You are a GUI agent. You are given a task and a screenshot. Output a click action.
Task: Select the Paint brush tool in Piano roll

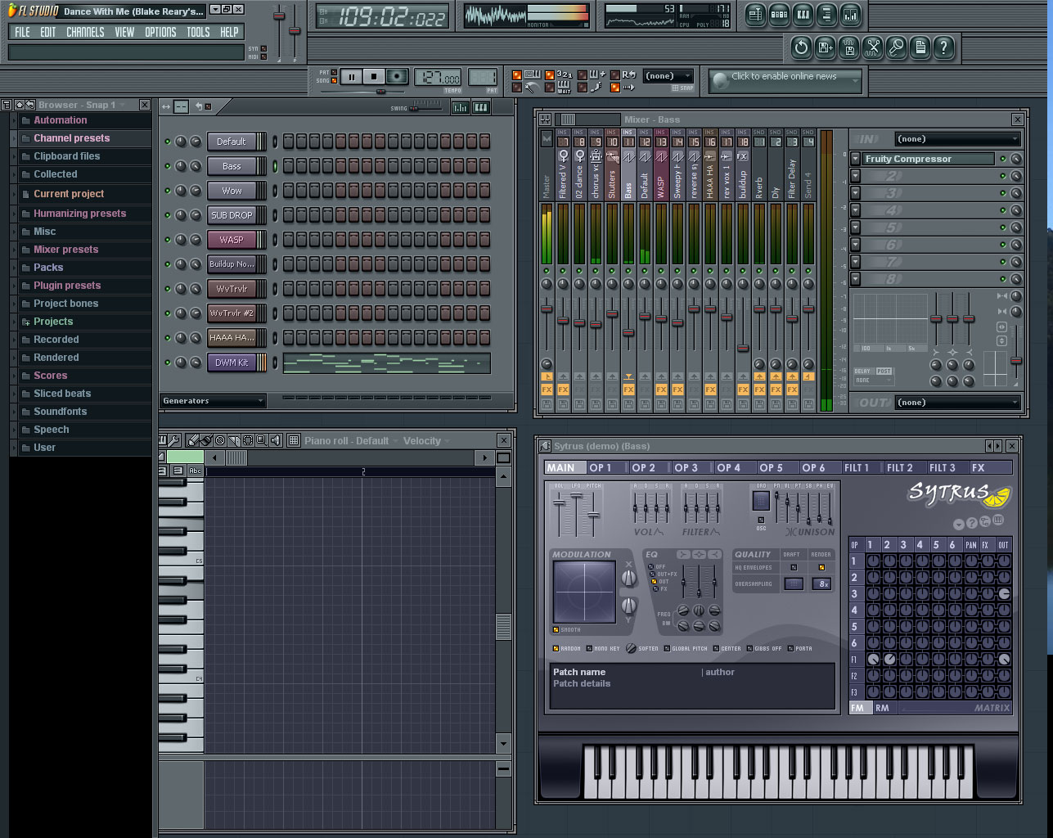205,440
